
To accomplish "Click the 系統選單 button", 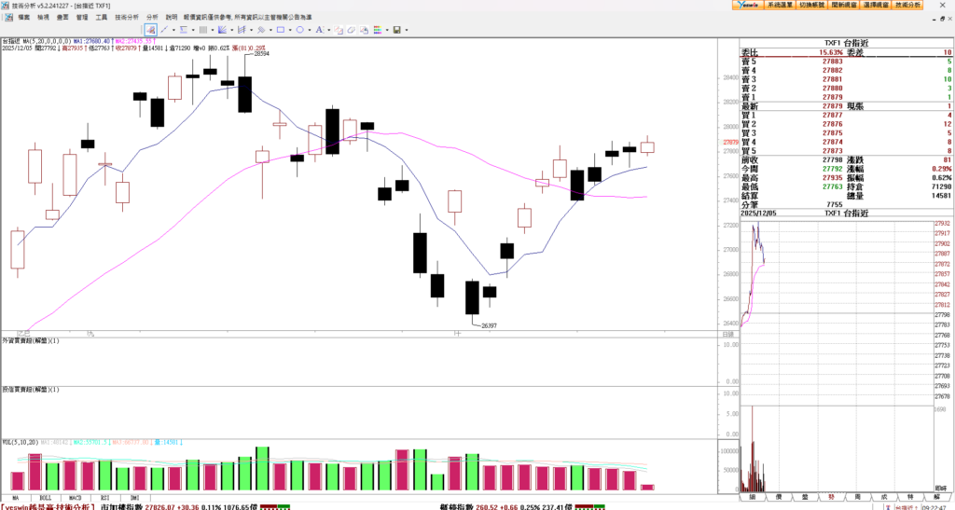I will 780,5.
